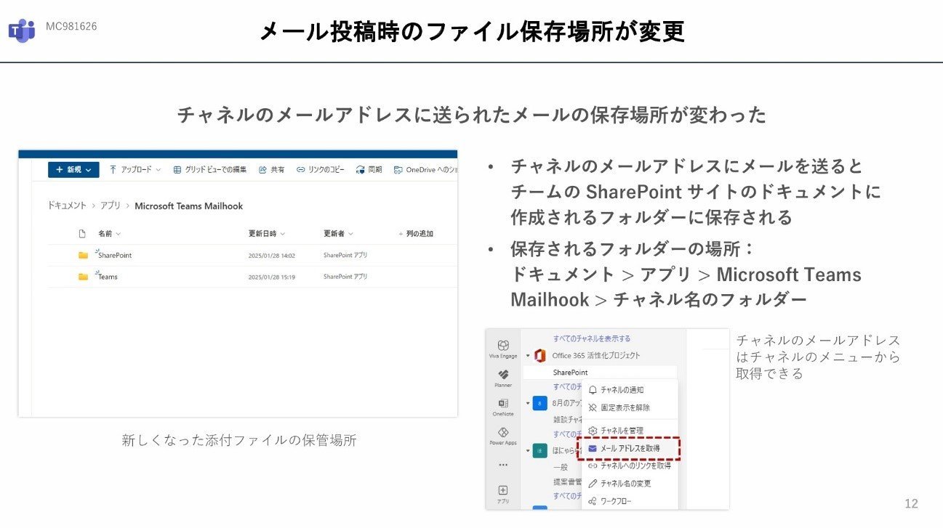943x528 pixels.
Task: Click the 共有 (Share) toolbar button
Action: click(272, 169)
